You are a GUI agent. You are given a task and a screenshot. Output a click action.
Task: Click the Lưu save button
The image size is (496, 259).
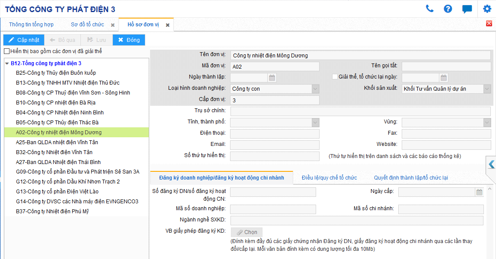click(97, 40)
